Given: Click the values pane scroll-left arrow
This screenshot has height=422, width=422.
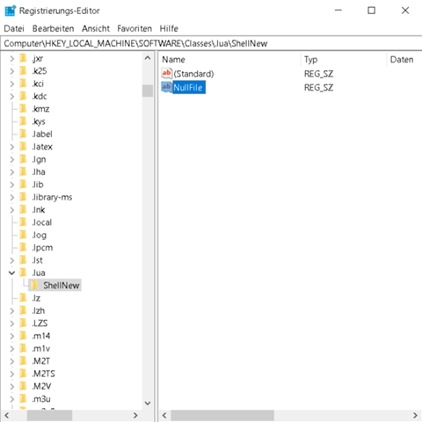Looking at the screenshot, I should pos(164,415).
